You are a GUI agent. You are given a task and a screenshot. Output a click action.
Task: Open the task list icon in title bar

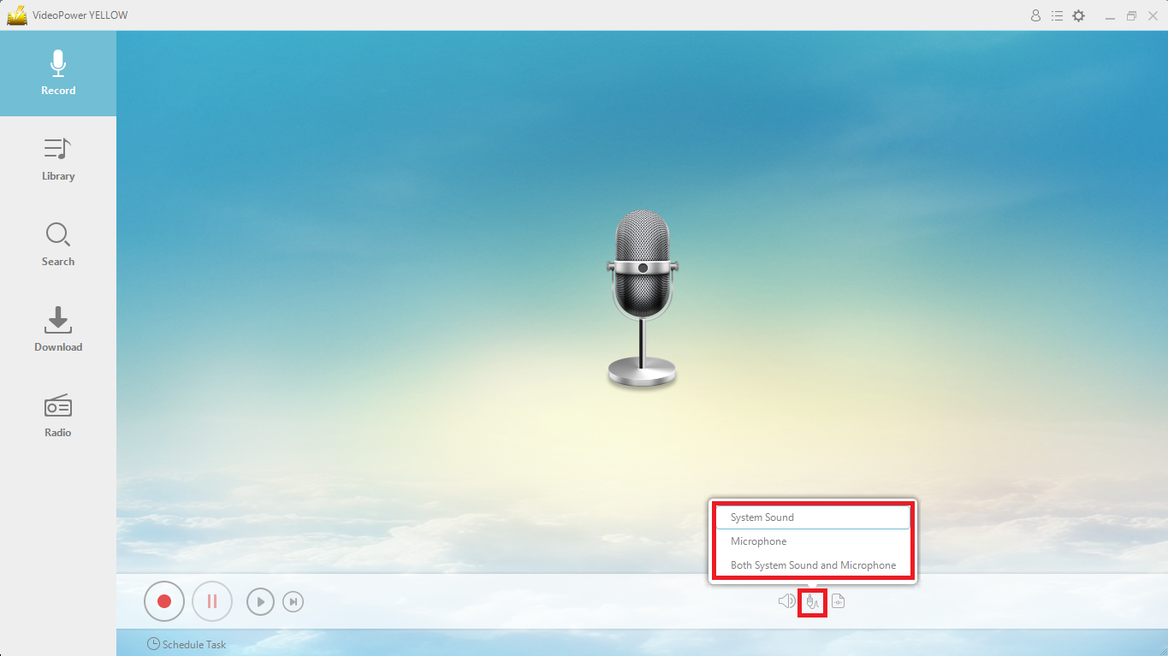(x=1057, y=15)
